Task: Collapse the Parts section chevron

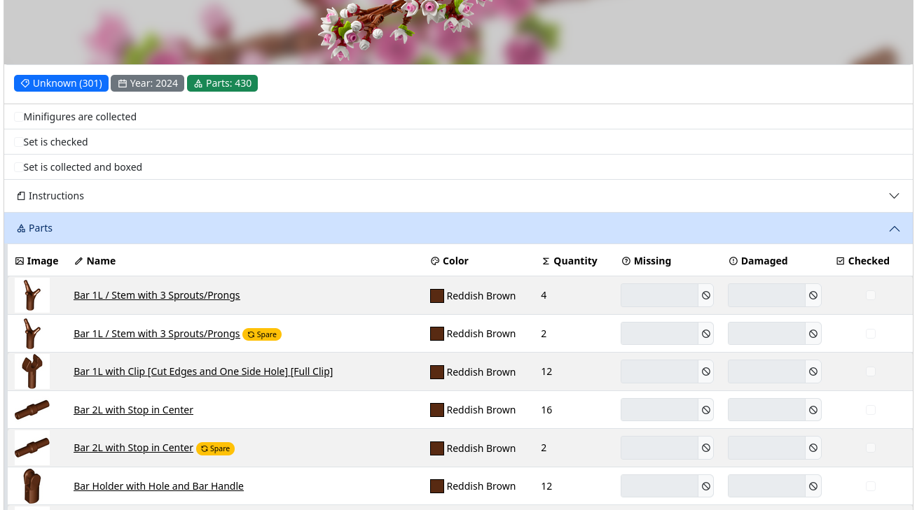Action: (894, 229)
